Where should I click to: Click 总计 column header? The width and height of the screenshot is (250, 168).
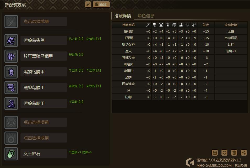[206, 25]
